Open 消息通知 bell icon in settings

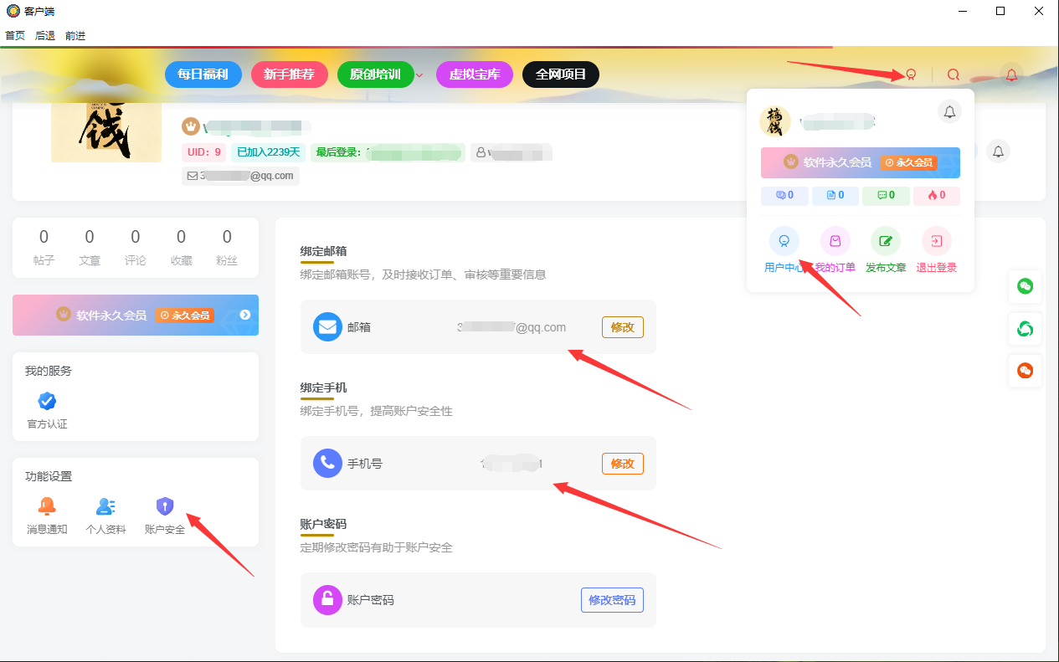[47, 506]
